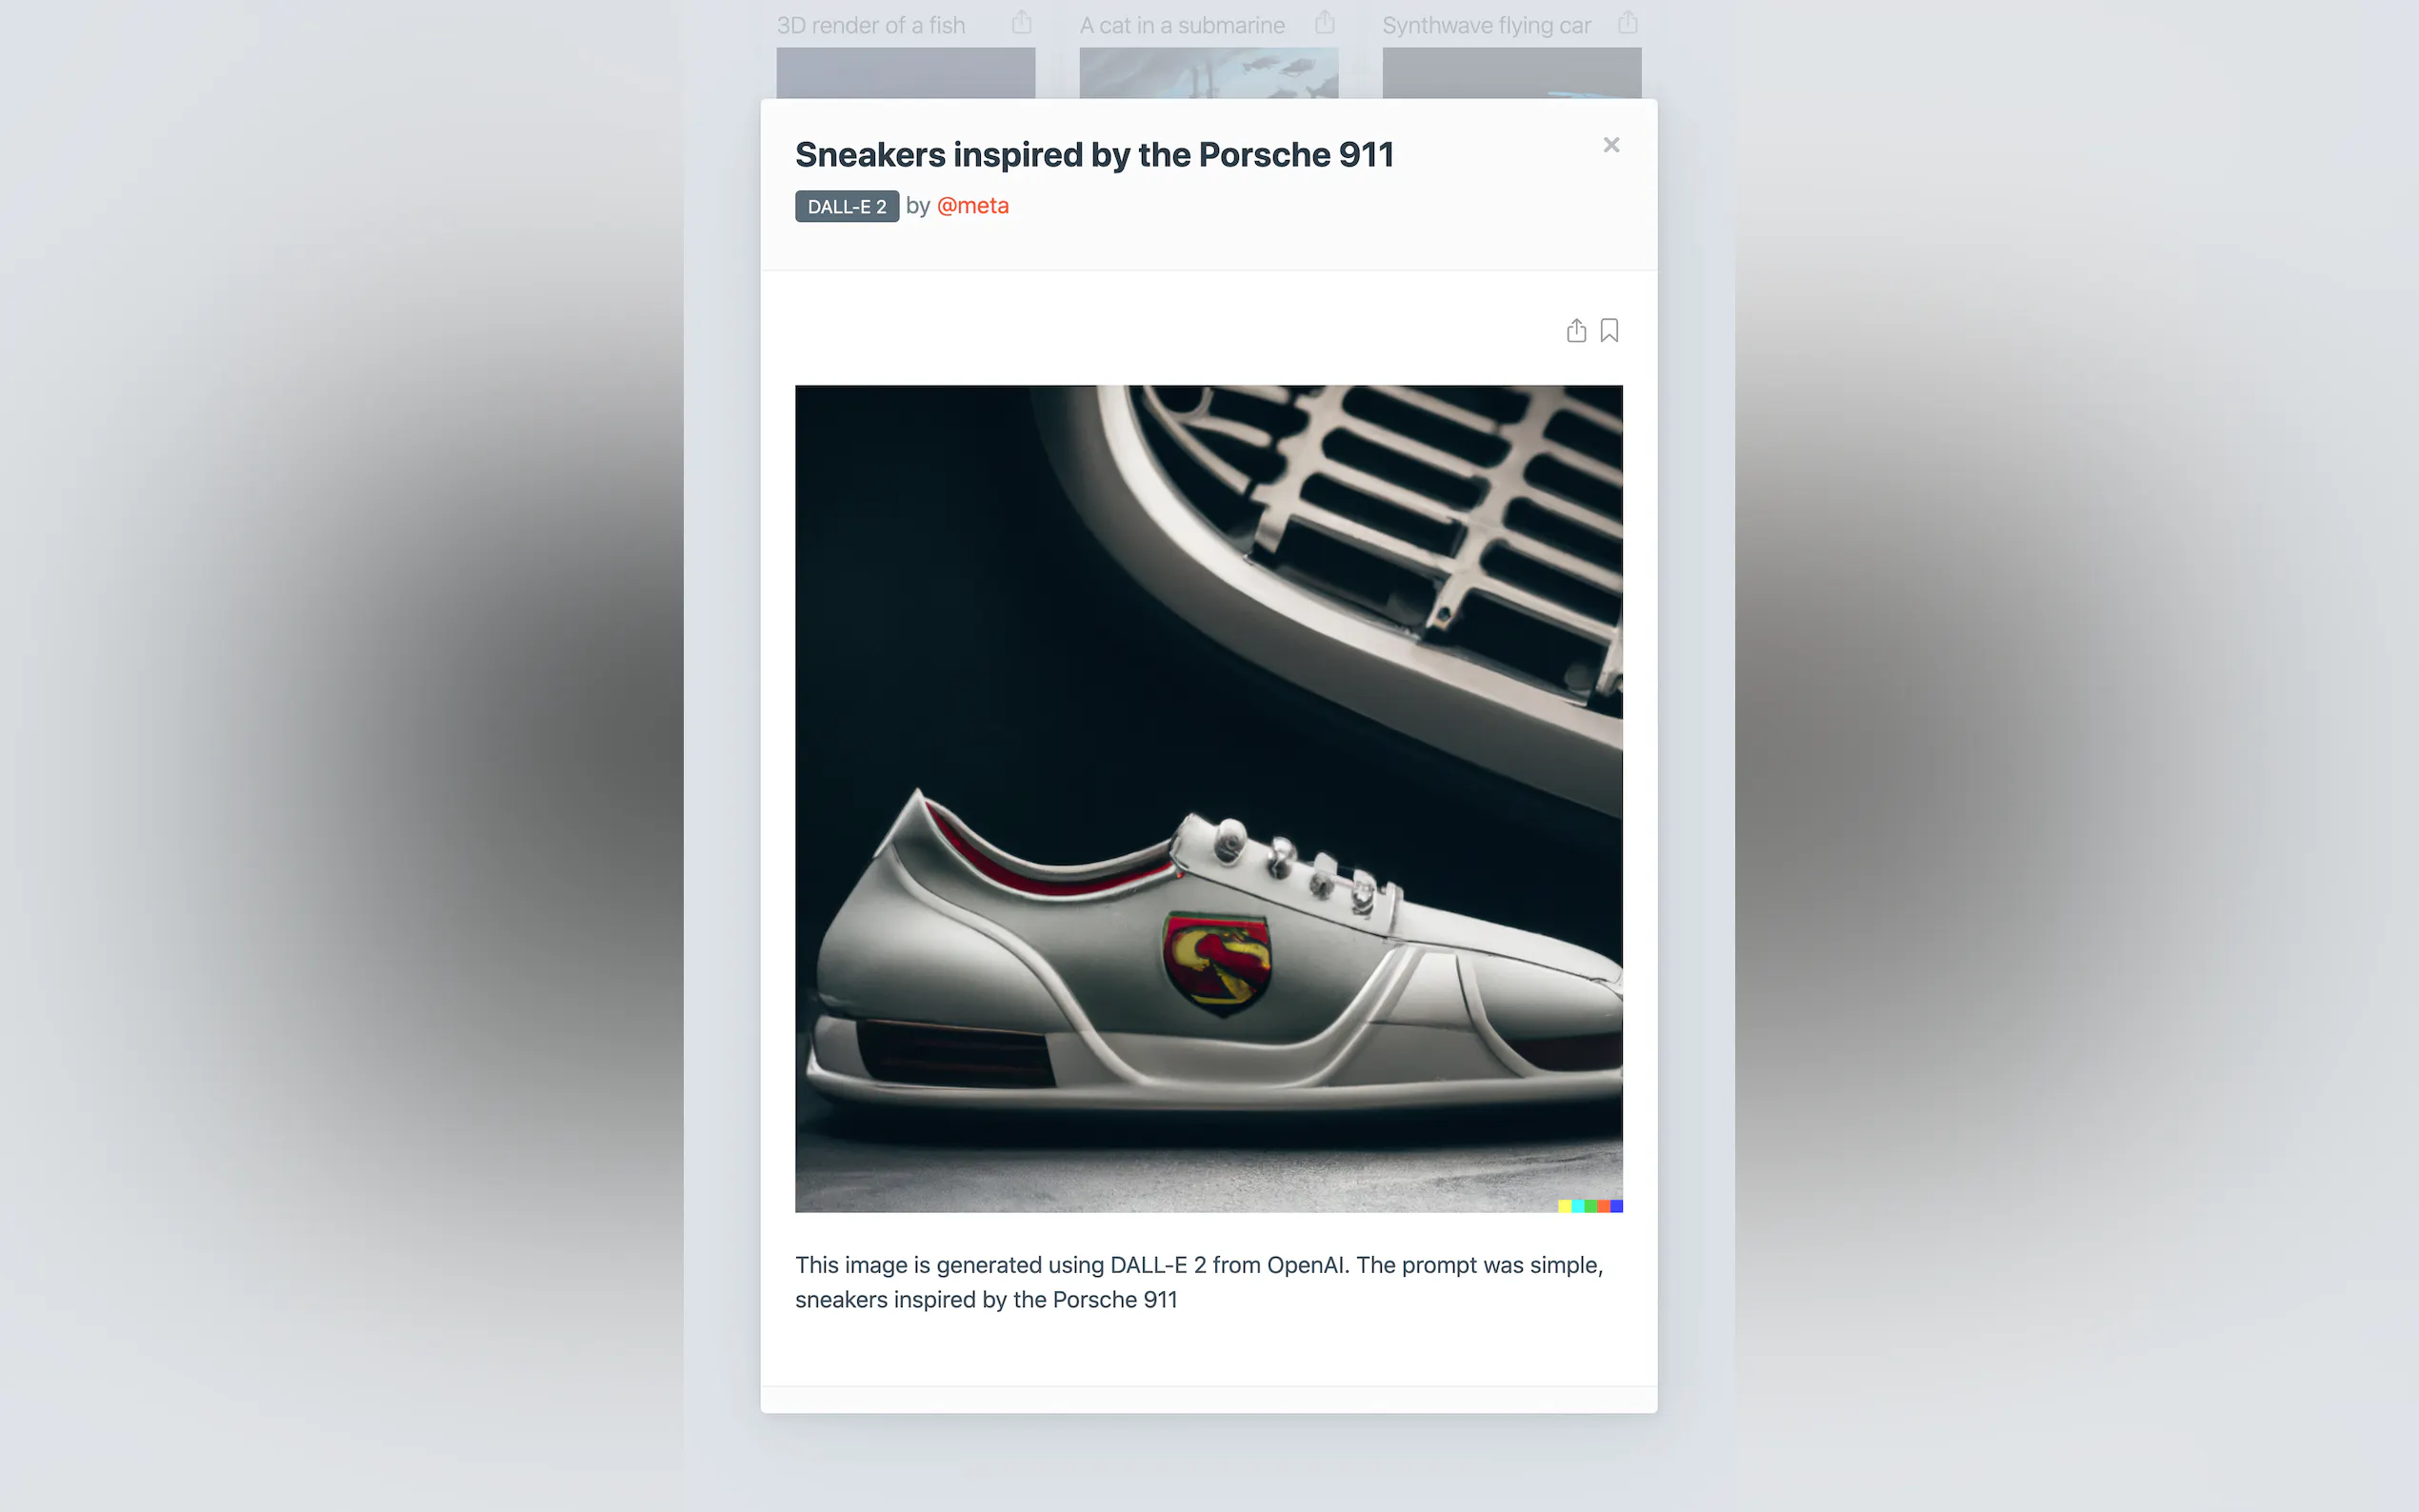The image size is (2419, 1512).
Task: Click the generated sneaker image
Action: coord(1208,798)
